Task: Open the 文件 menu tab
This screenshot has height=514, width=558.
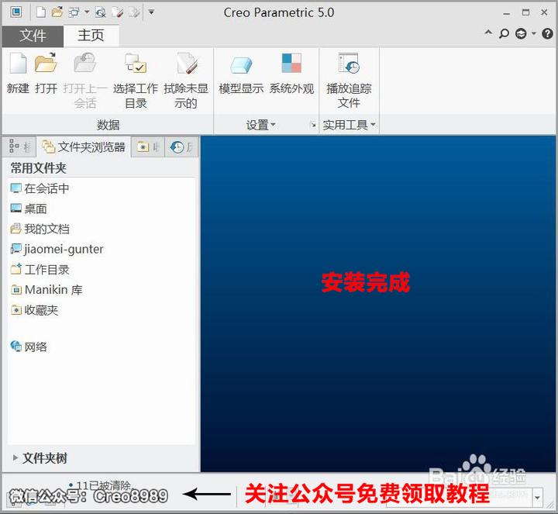Action: point(33,36)
